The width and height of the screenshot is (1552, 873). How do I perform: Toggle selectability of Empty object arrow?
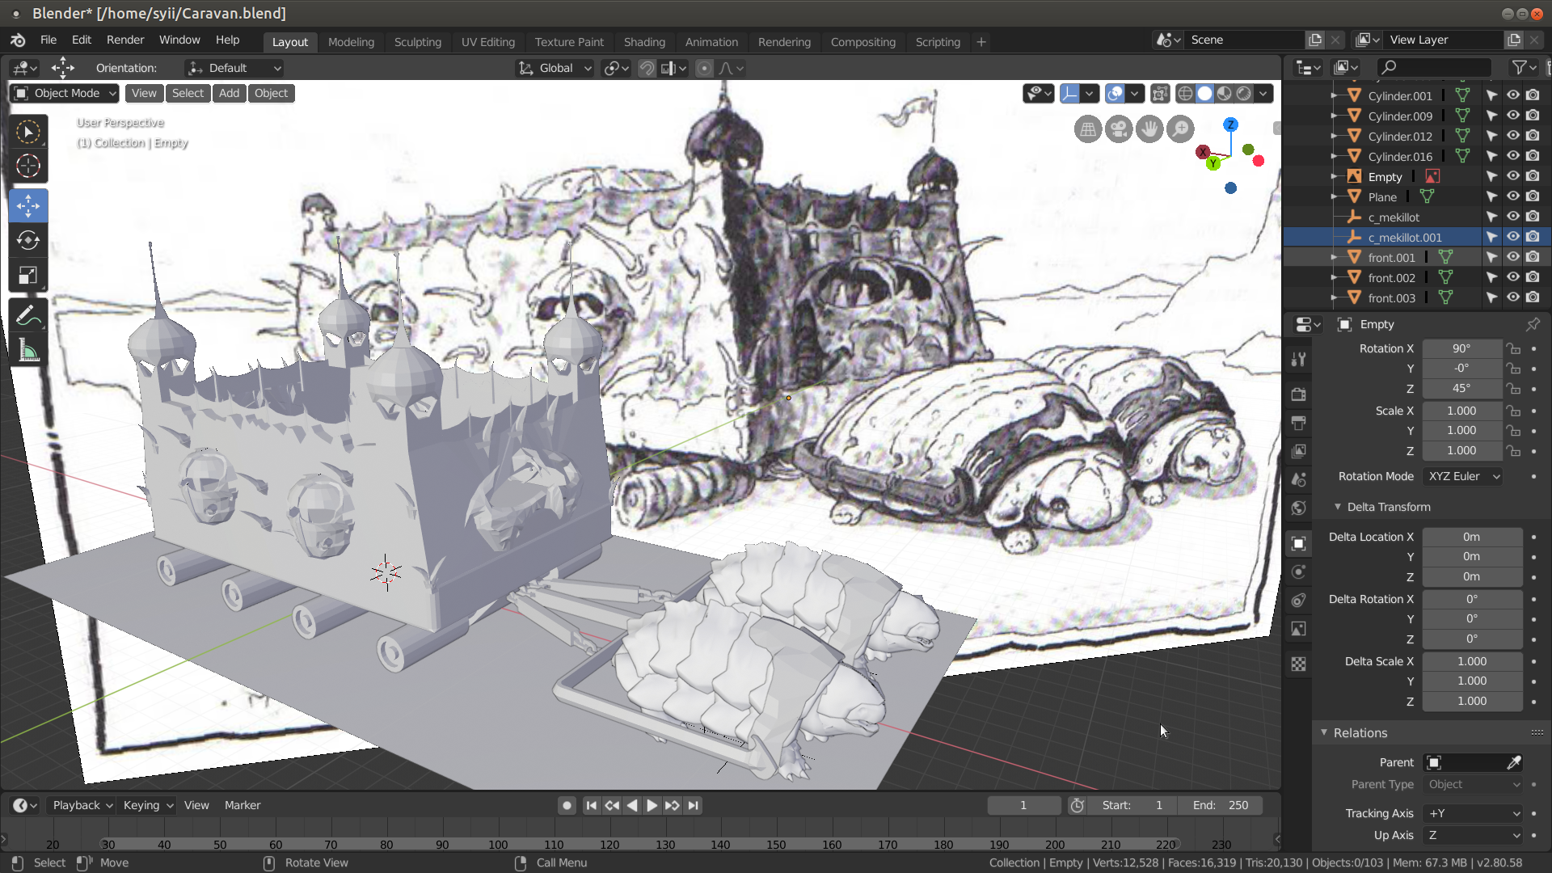(1492, 176)
